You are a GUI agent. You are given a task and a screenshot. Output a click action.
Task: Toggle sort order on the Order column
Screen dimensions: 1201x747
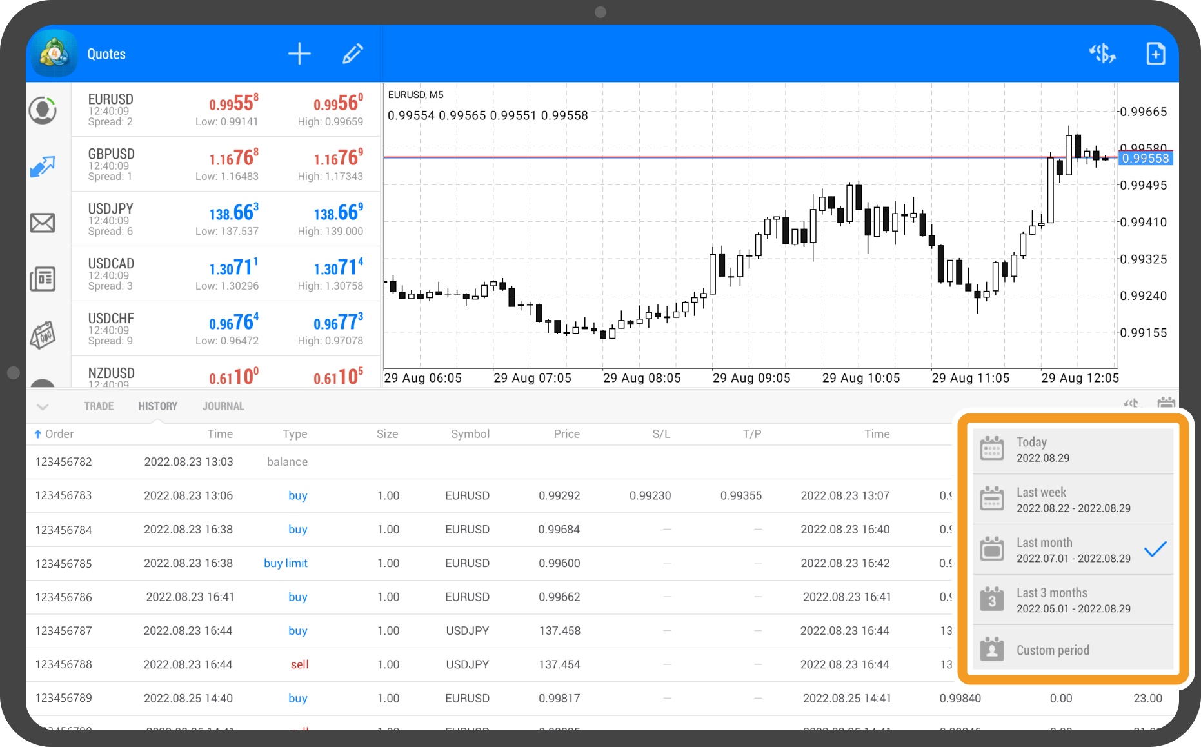point(57,433)
